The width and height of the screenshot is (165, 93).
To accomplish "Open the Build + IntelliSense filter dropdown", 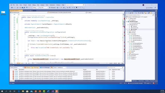I will click(x=60, y=67).
